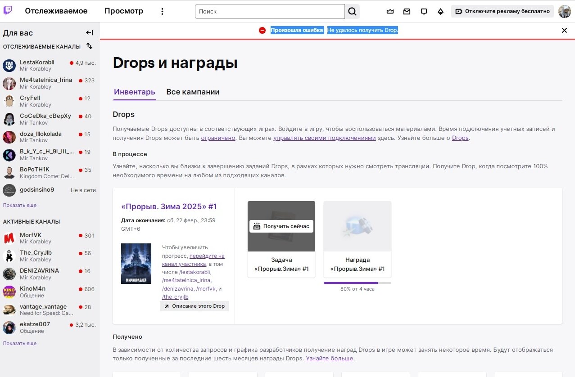The height and width of the screenshot is (377, 575).
Task: Click the error banner red icon
Action: point(262,30)
